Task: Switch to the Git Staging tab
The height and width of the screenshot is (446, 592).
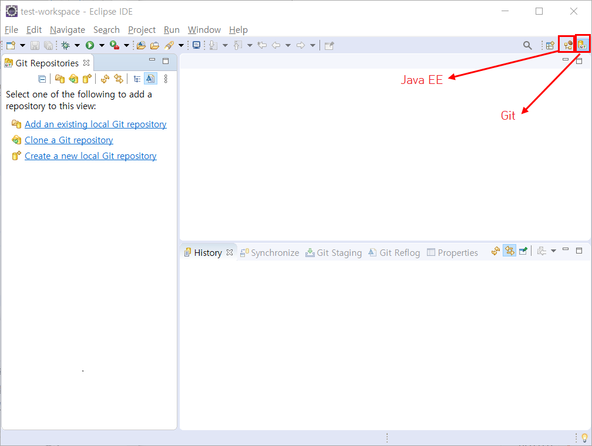Action: 334,253
